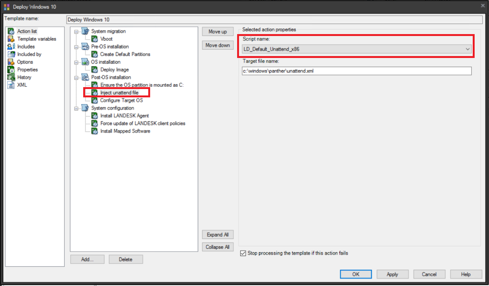Open Help for this dialog

(466, 275)
